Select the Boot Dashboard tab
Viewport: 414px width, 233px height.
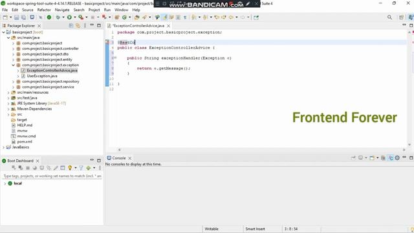(20, 161)
